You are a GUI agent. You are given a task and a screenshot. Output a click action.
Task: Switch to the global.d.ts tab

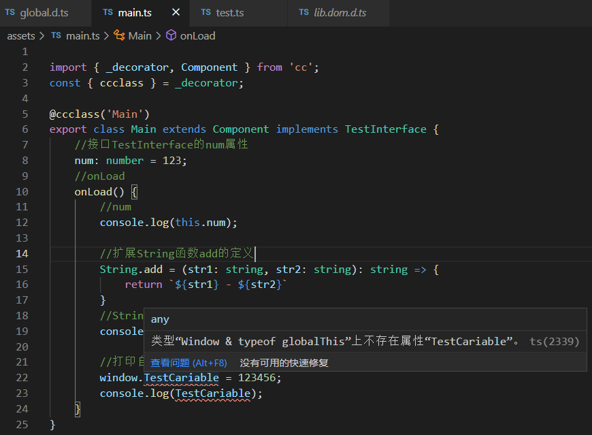tap(44, 13)
